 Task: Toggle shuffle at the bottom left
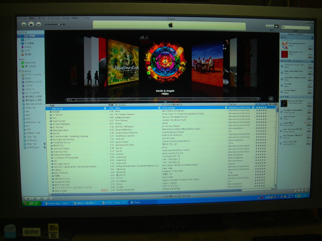35,198
